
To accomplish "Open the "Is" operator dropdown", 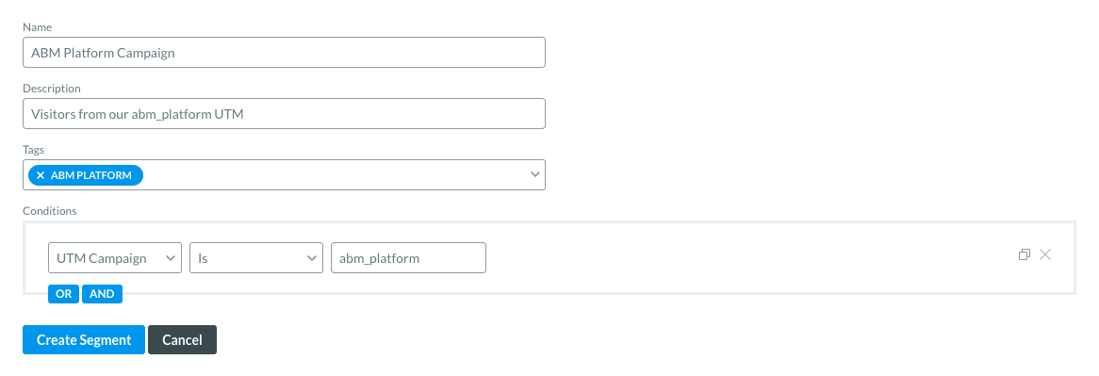I will pyautogui.click(x=256, y=257).
